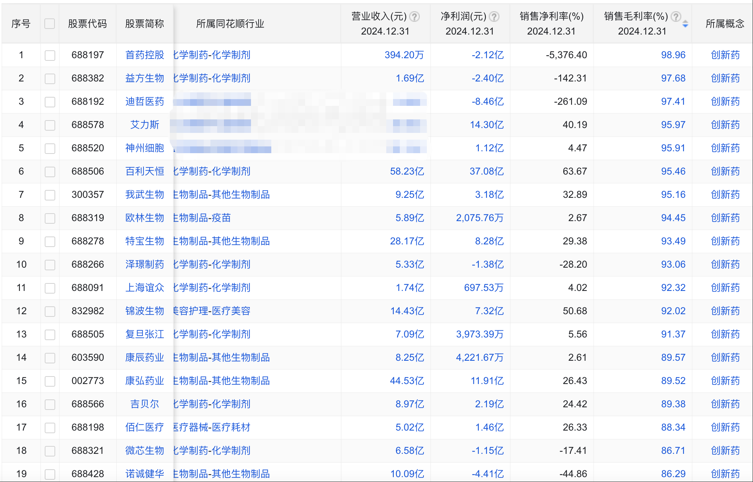Click industry 化学制药-化学制剂 in 首药控股 row
Screen dimensions: 753x482
pyautogui.click(x=212, y=55)
